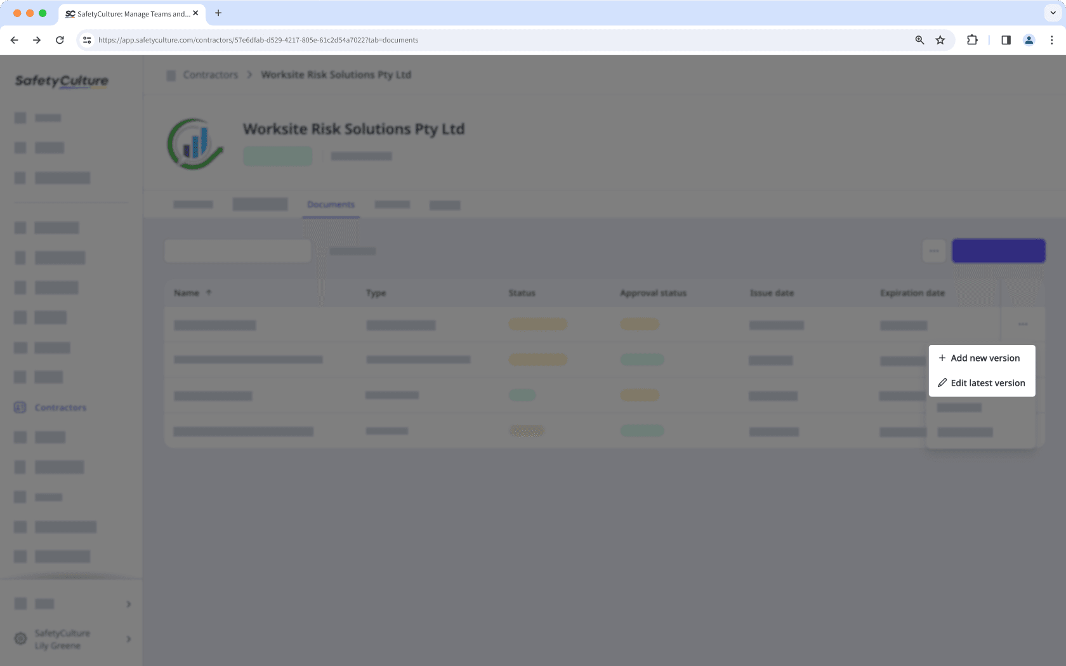This screenshot has width=1066, height=666.
Task: Expand the sidebar item chevron above the profile
Action: click(128, 603)
